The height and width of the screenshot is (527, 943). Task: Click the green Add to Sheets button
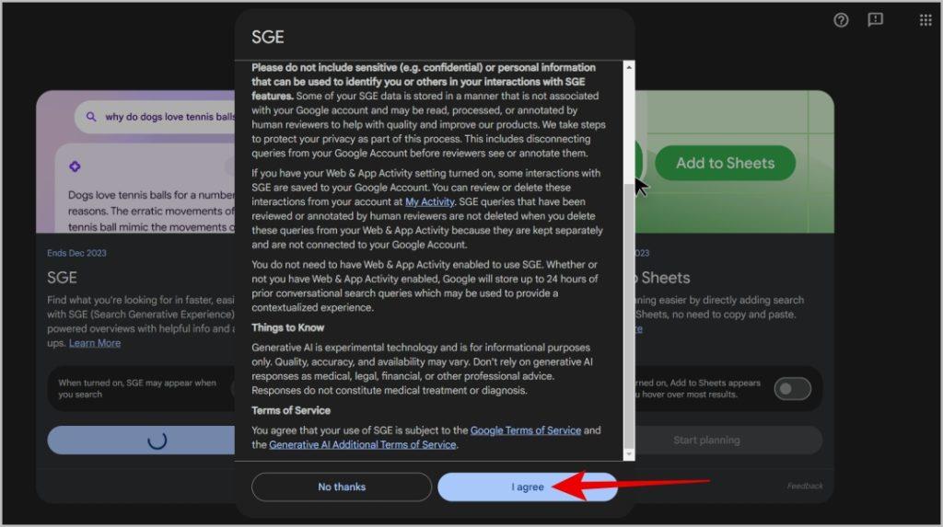(725, 163)
